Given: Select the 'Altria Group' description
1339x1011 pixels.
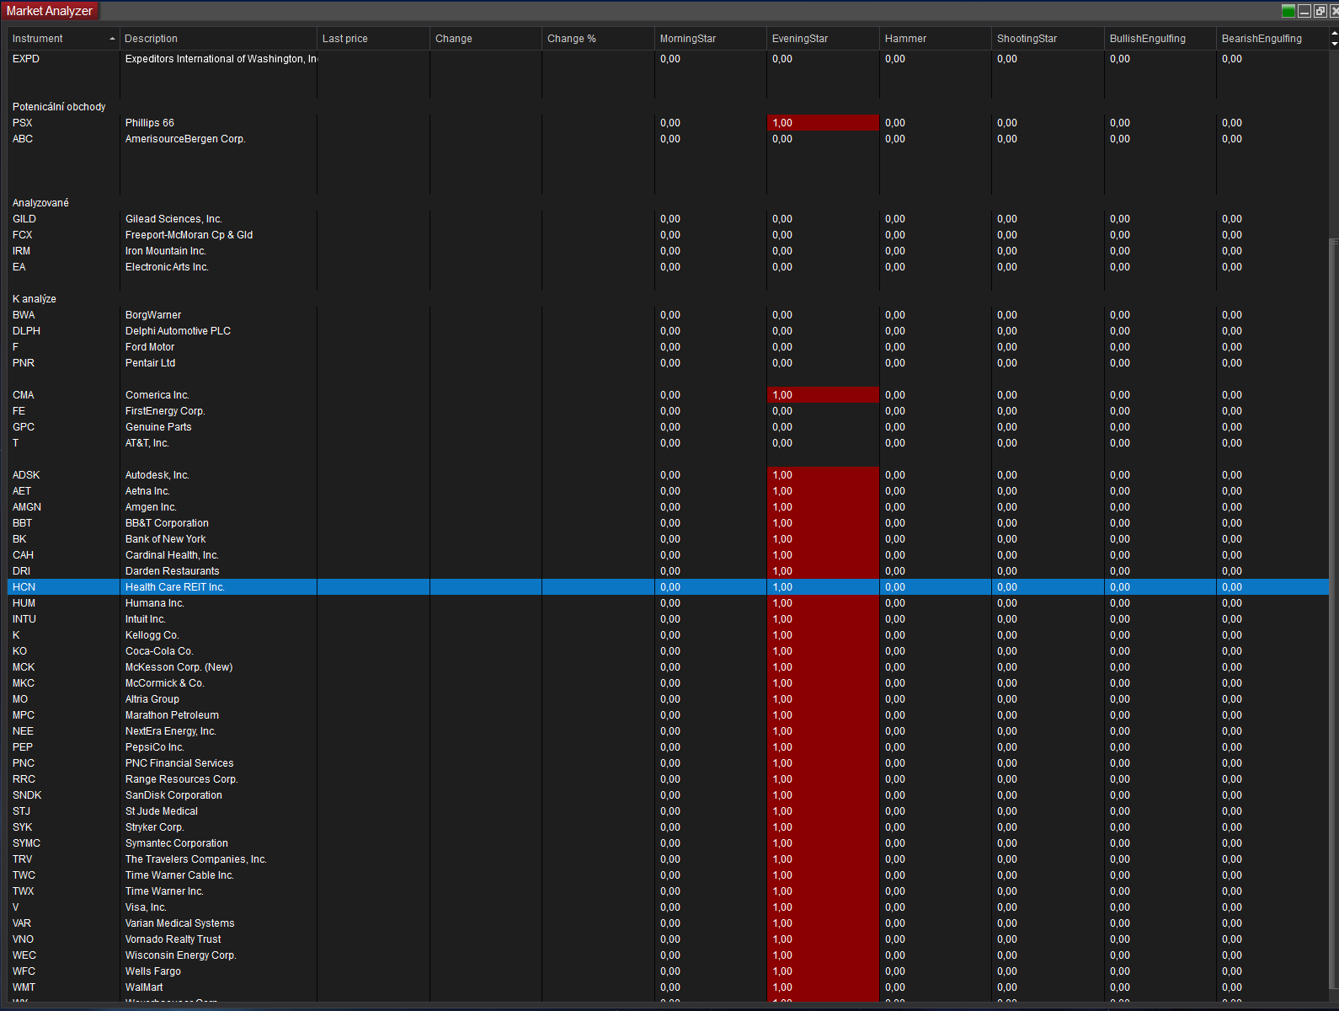Looking at the screenshot, I should coord(152,699).
